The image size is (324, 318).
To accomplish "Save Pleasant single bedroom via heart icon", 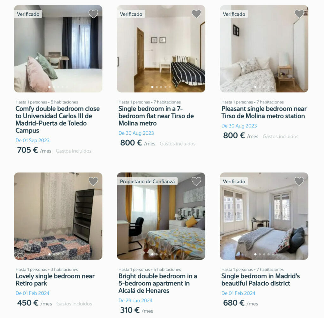I will (x=299, y=14).
